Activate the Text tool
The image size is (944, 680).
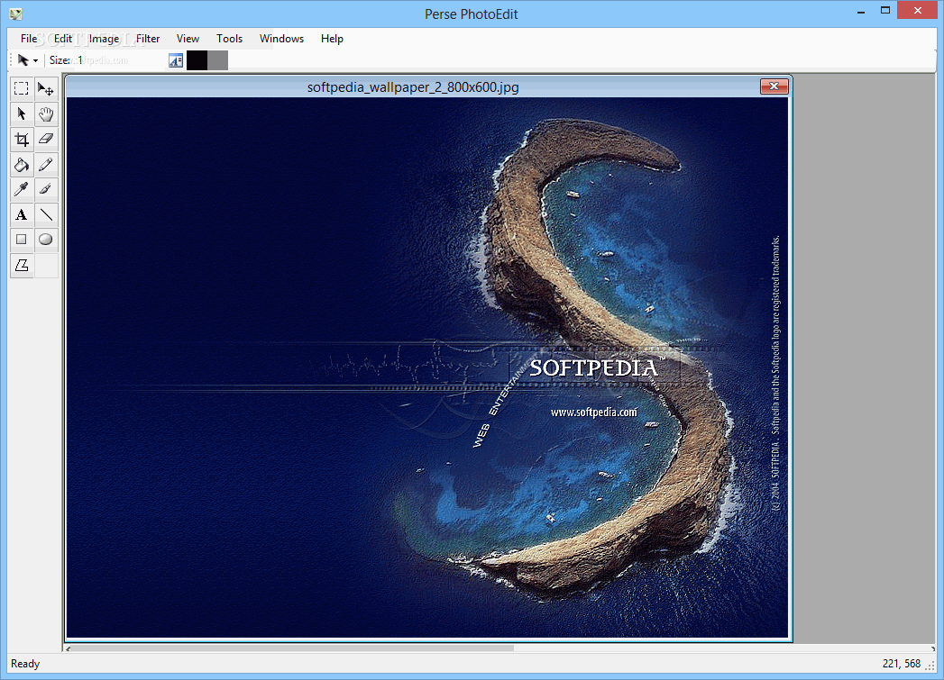coord(21,214)
